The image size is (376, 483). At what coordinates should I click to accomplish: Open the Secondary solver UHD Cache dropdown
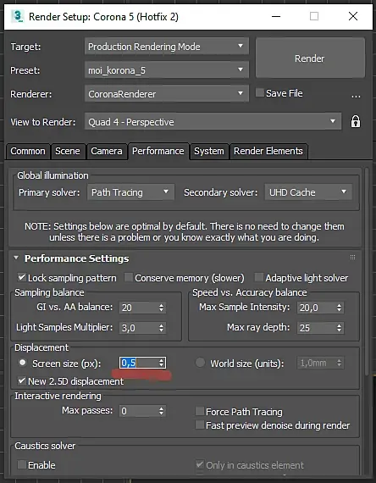[308, 192]
